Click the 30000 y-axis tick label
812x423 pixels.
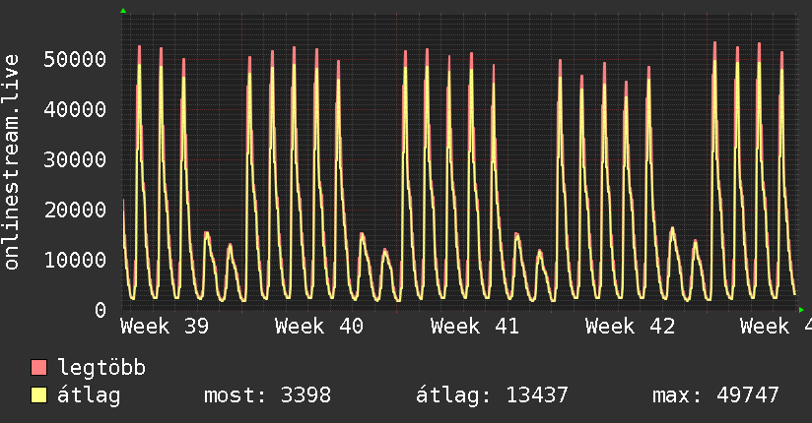[x=75, y=159]
